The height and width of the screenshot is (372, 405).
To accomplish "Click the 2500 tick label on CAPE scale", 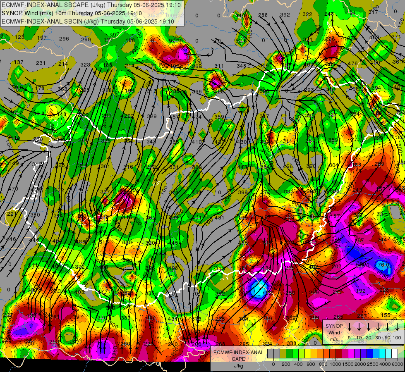I will click(x=373, y=364).
